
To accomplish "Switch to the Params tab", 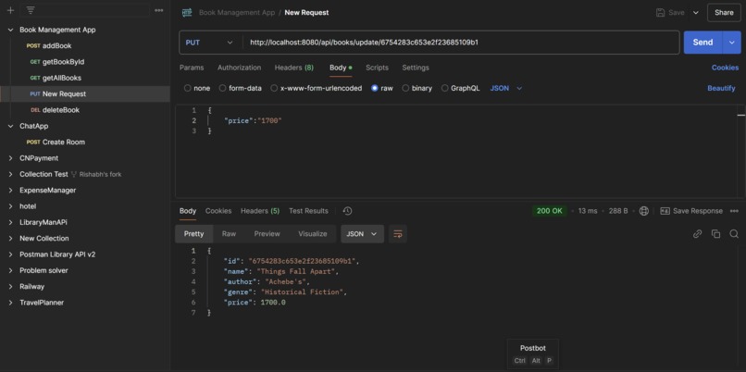I will point(192,68).
